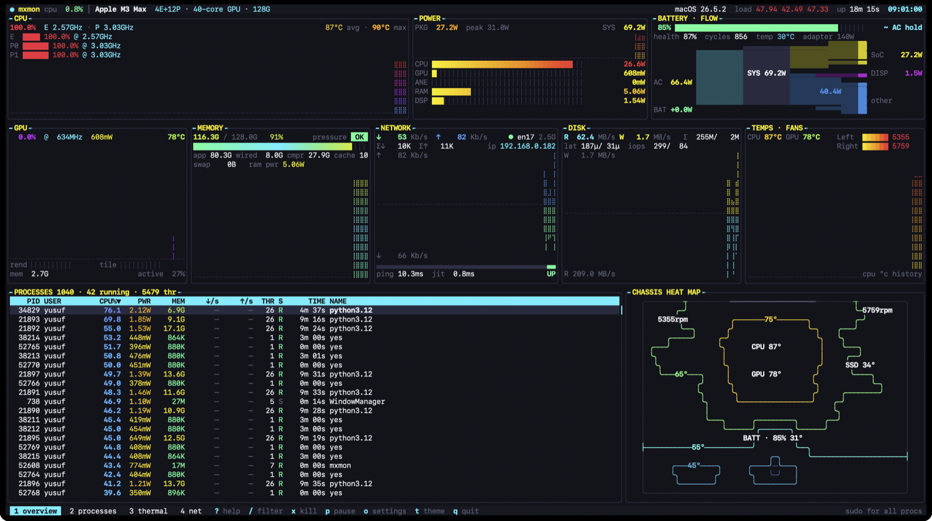The width and height of the screenshot is (932, 521).
Task: Click IP address 192.168.0.182
Action: (x=528, y=147)
